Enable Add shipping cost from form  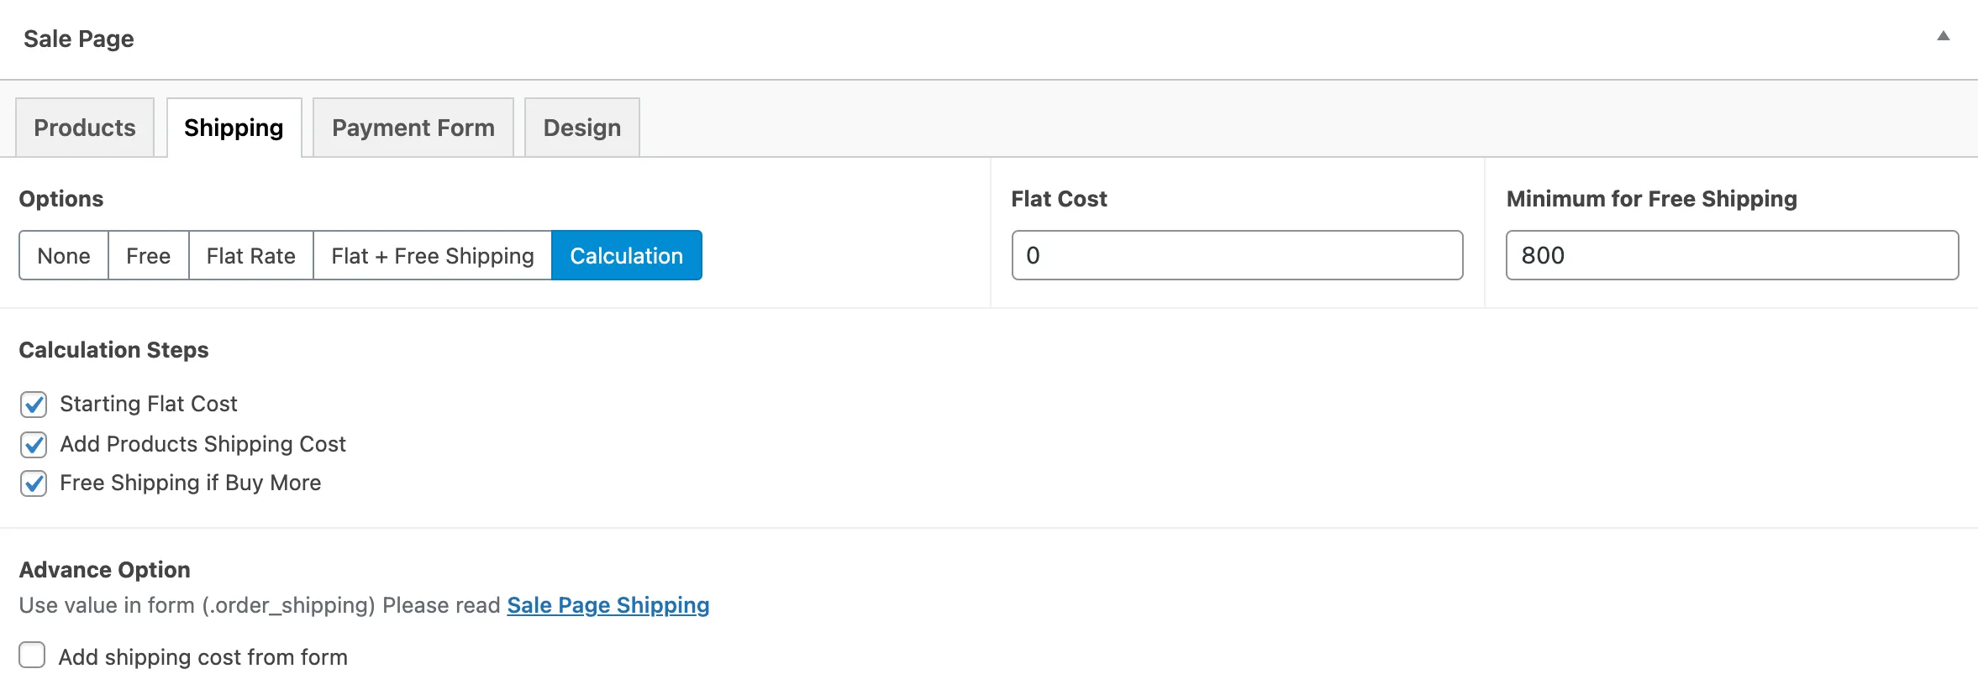(x=32, y=656)
